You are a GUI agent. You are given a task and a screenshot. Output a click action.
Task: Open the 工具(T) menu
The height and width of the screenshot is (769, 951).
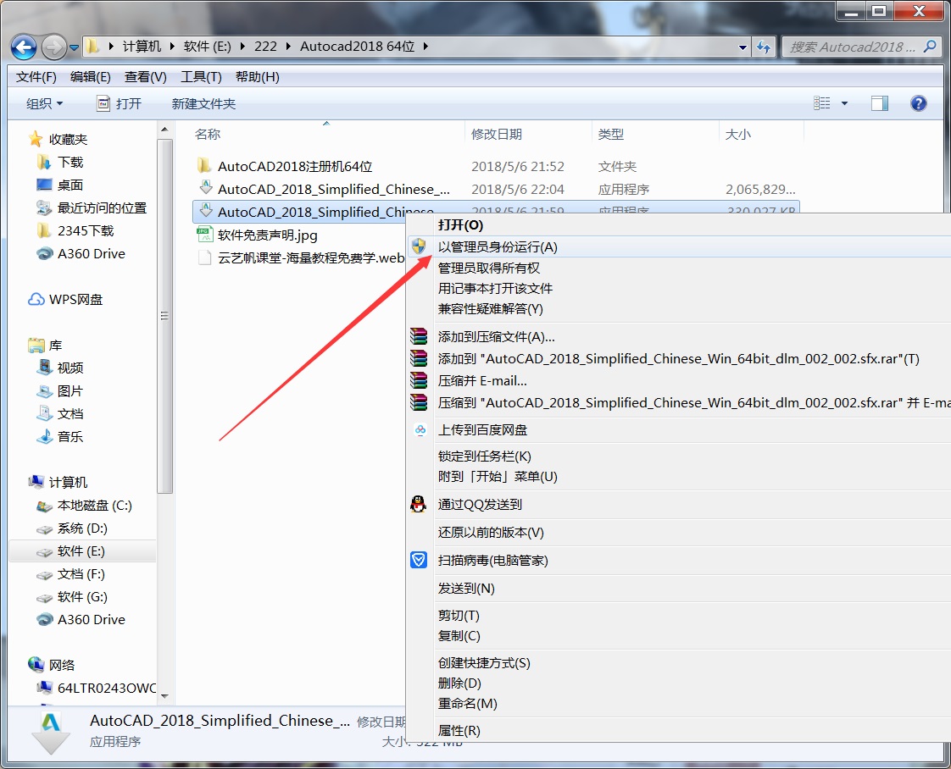(x=202, y=77)
